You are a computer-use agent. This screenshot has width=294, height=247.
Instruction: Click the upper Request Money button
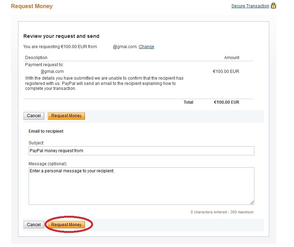pyautogui.click(x=66, y=116)
